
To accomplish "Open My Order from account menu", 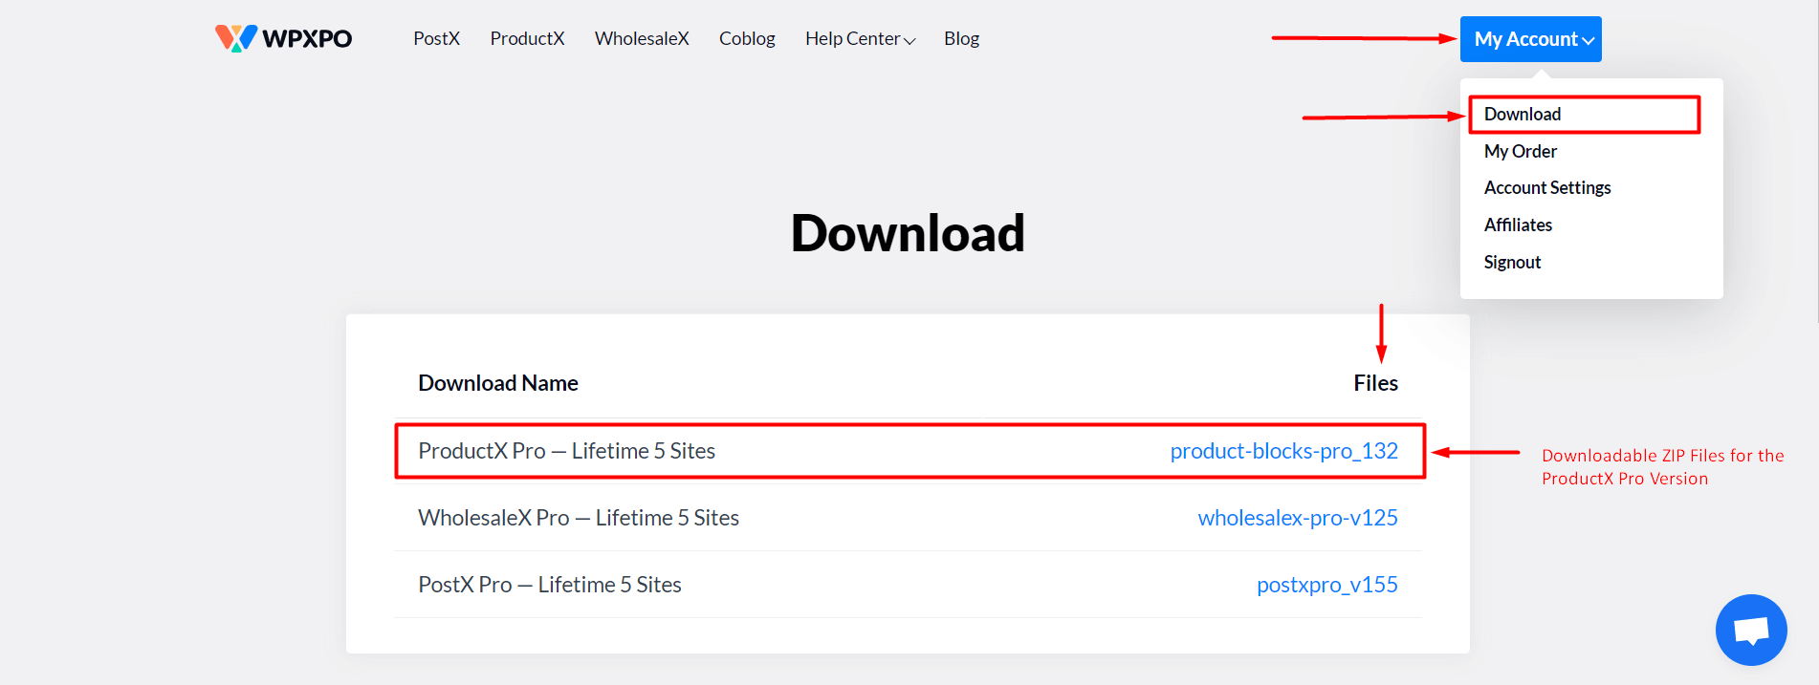I will (x=1521, y=151).
